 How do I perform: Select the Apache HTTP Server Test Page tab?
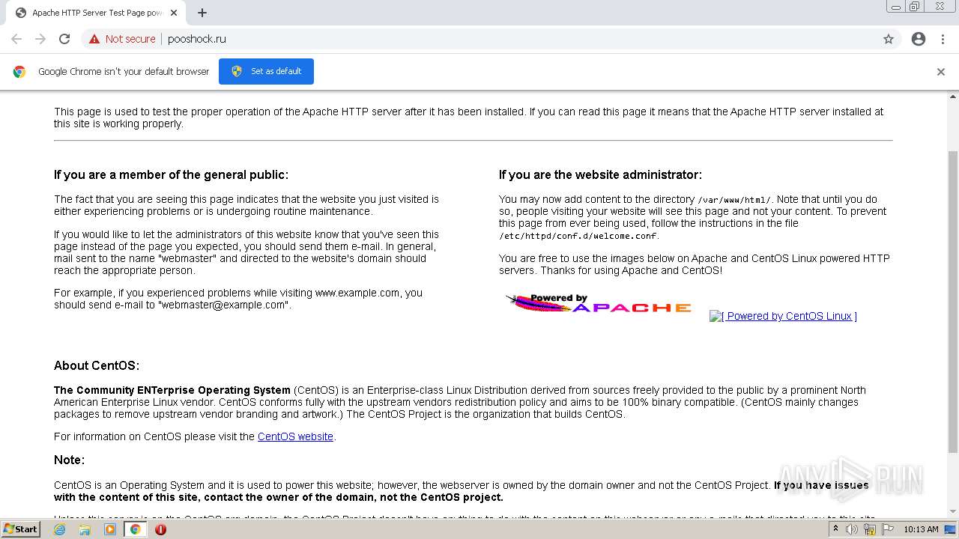pyautogui.click(x=96, y=13)
